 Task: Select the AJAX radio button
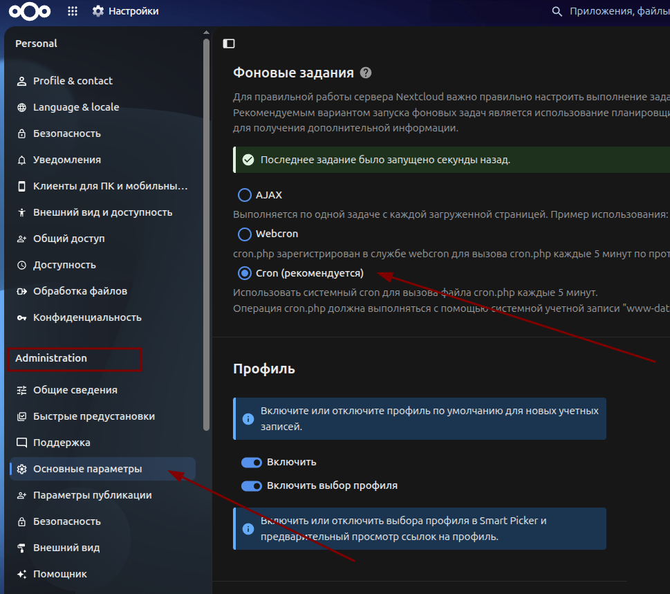point(244,195)
